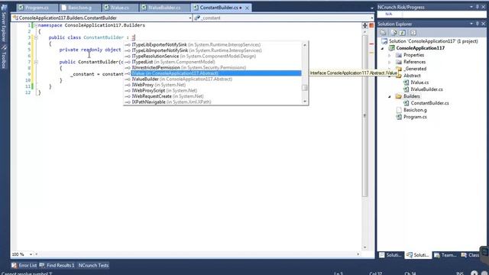Collapse the constructor outlining on line 7
Screen dimensions: 489x275
tap(36, 62)
